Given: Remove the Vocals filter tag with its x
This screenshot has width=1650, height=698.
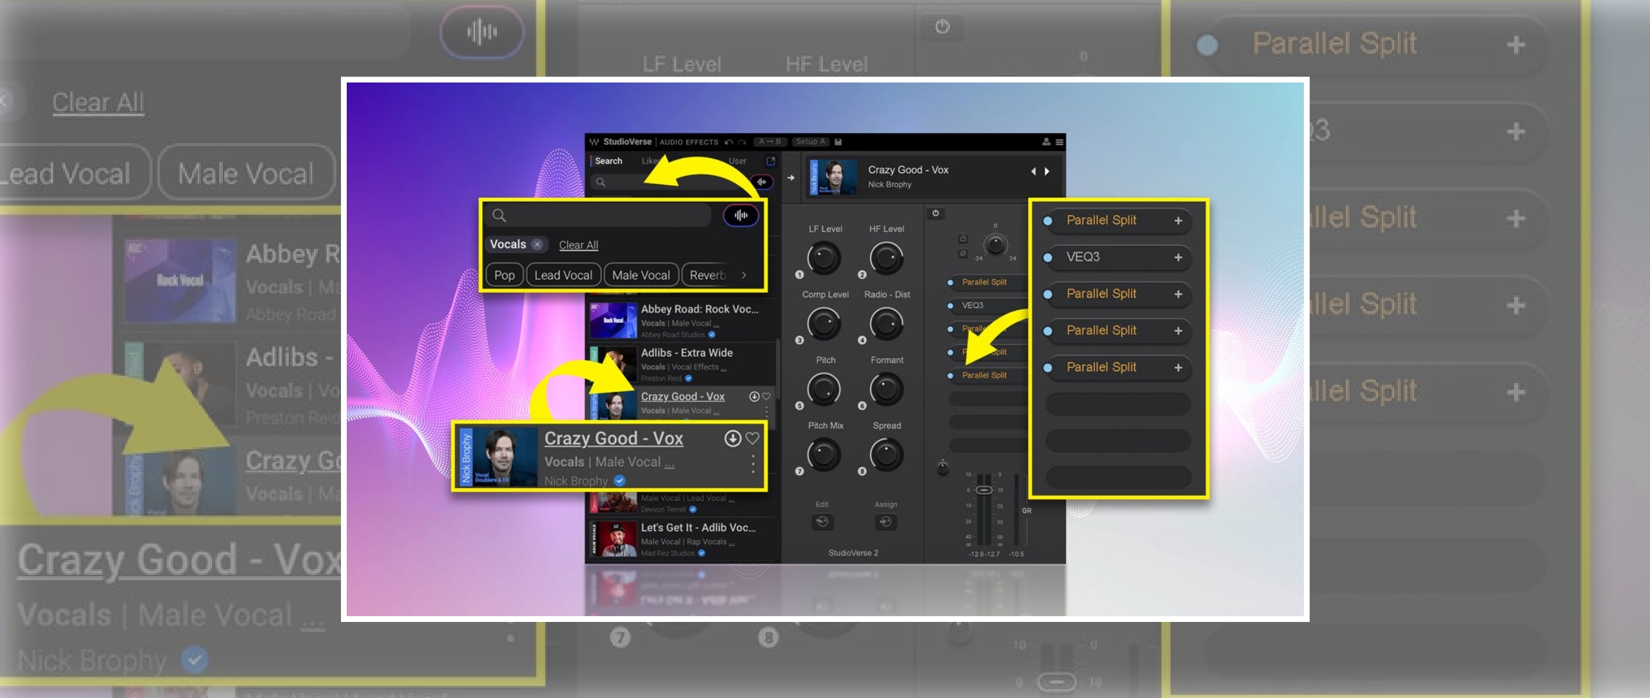Looking at the screenshot, I should 537,245.
